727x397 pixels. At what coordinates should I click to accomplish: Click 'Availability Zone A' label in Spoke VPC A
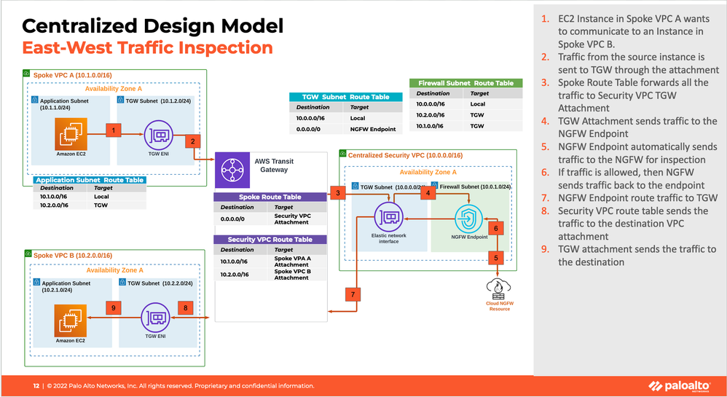(114, 89)
